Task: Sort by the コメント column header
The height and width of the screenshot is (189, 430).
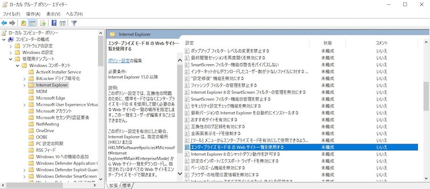Action: click(381, 43)
